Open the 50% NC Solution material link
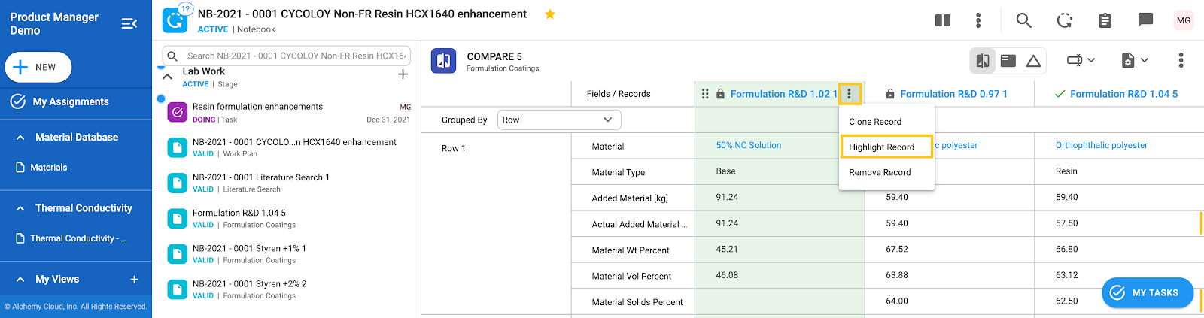1204x318 pixels. (749, 145)
